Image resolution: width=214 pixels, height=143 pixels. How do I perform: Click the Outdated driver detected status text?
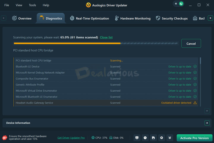pos(176,103)
